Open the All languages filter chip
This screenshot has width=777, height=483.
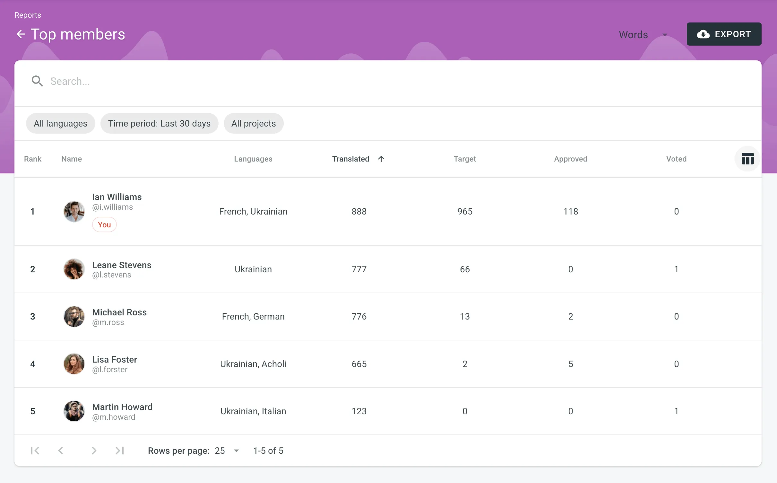point(60,123)
